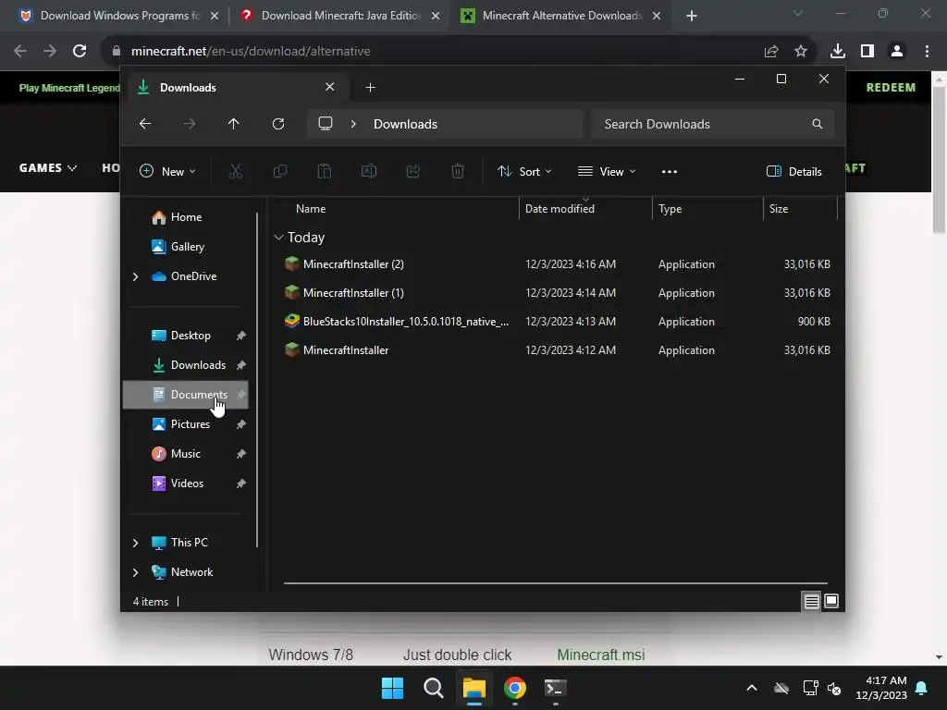The width and height of the screenshot is (947, 710).
Task: Open the View dropdown
Action: (607, 171)
